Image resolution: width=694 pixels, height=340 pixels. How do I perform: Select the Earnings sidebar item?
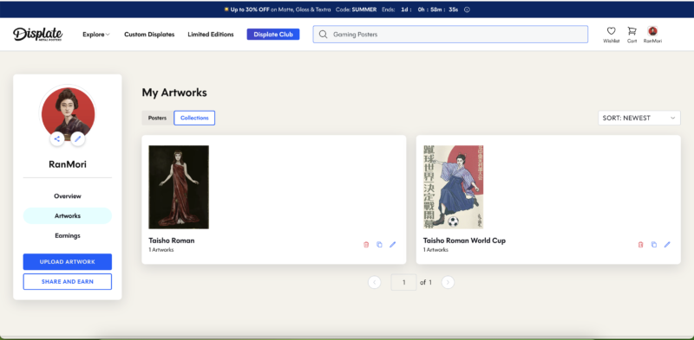(68, 236)
